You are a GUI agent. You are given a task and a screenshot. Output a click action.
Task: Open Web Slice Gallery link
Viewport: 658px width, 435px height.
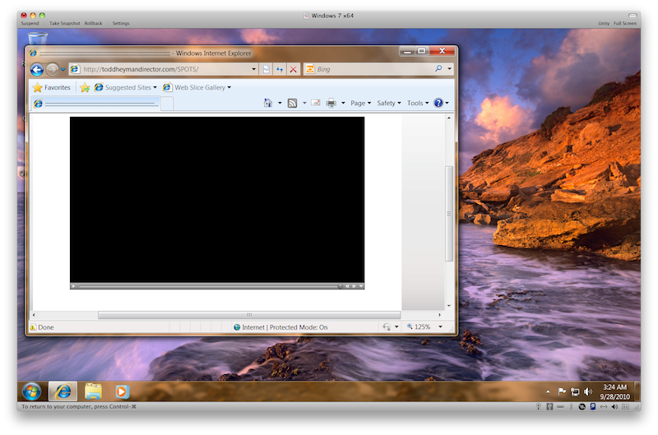(x=197, y=87)
